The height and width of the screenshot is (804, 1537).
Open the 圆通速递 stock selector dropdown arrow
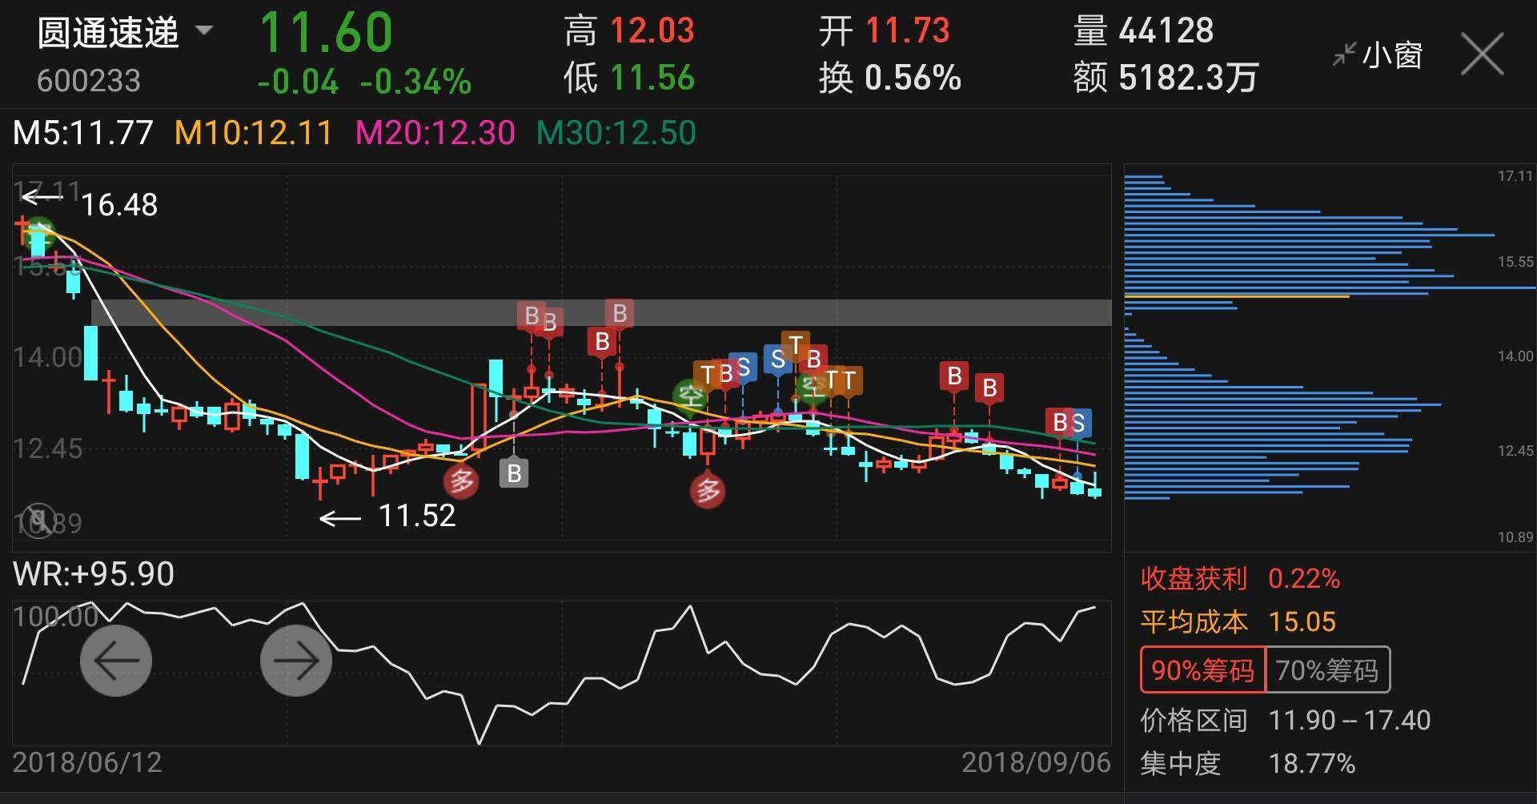(x=204, y=30)
